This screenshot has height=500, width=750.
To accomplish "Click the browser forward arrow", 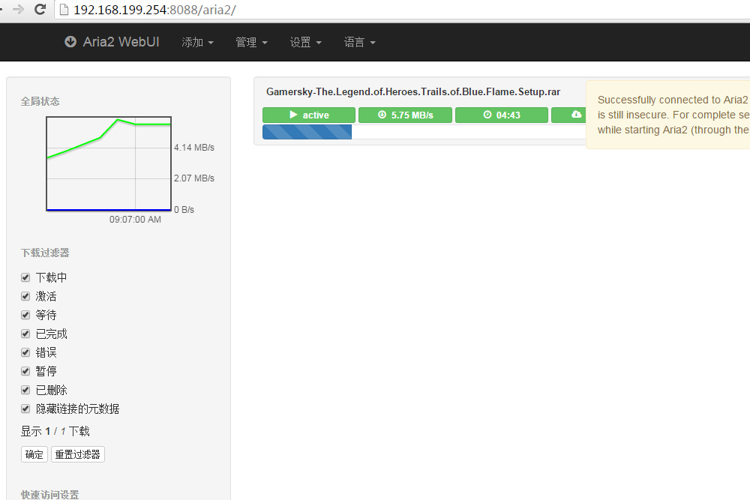I will [x=19, y=10].
